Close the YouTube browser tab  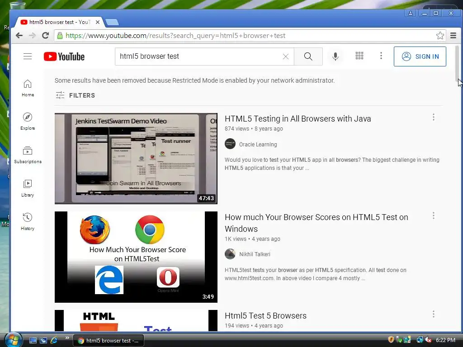pyautogui.click(x=98, y=22)
